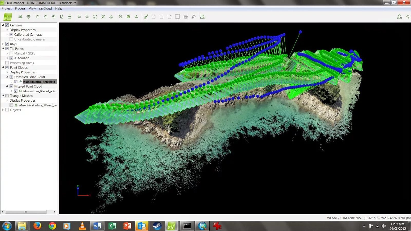Uncheck the Tie Points checkbox
Image resolution: width=411 pixels, height=231 pixels.
(x=7, y=49)
